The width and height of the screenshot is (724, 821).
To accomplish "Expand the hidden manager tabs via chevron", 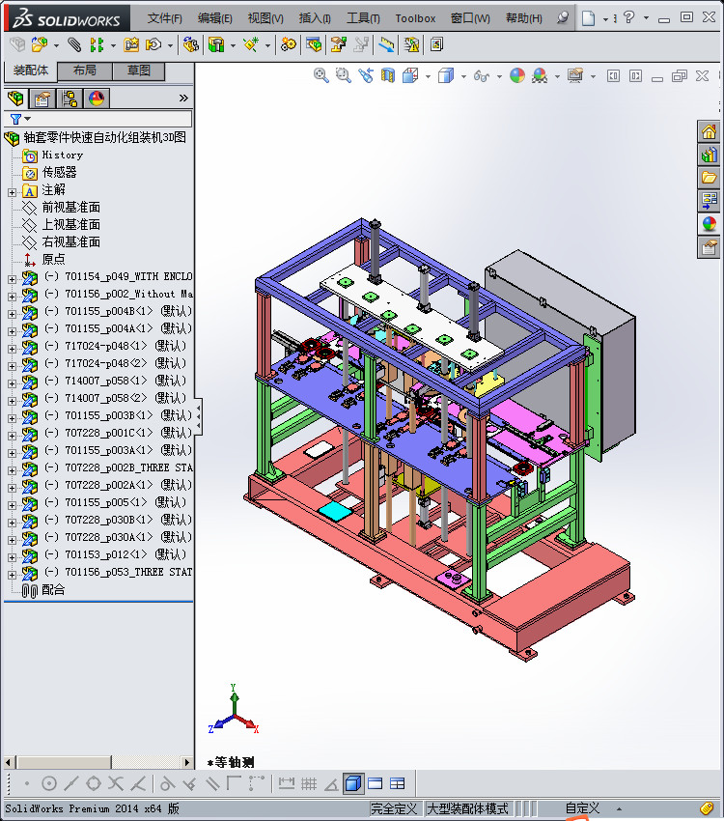I will click(183, 98).
